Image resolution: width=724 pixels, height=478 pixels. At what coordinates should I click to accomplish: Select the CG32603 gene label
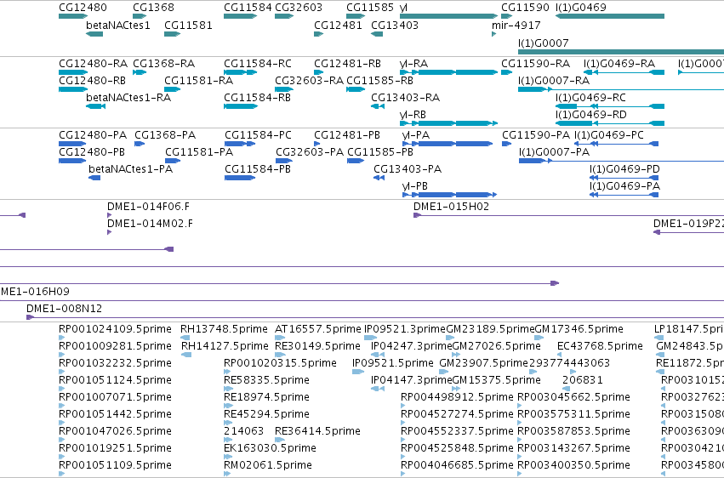(x=299, y=8)
